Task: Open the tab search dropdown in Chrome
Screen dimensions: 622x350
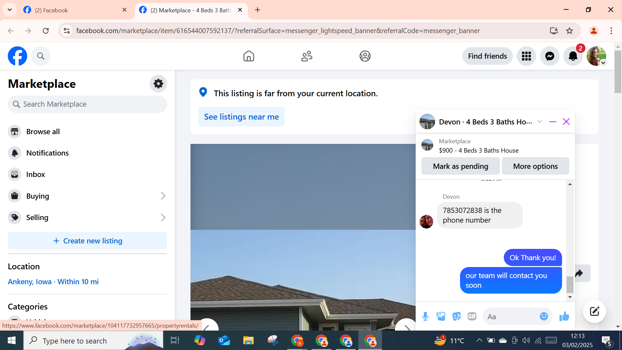Action: tap(10, 10)
